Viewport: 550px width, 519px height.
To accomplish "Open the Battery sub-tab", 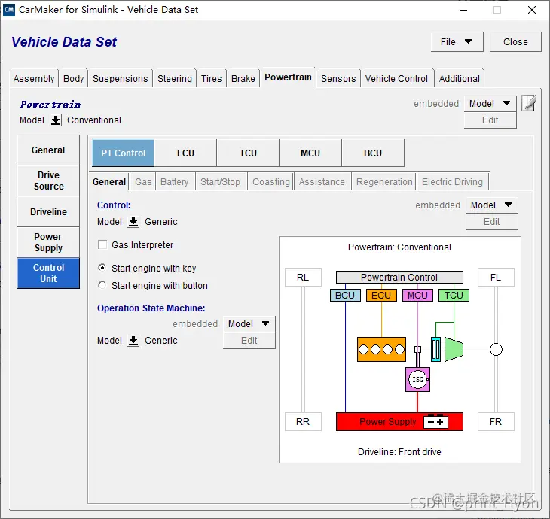I will pos(175,182).
